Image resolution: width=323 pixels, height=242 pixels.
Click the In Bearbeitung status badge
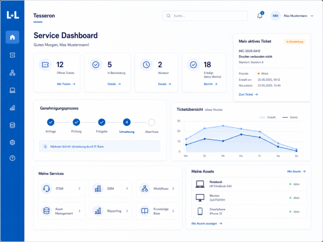295,41
